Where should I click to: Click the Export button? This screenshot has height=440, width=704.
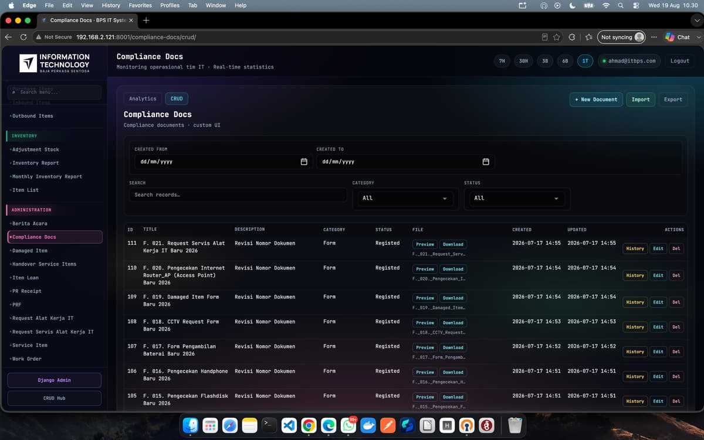(x=673, y=100)
